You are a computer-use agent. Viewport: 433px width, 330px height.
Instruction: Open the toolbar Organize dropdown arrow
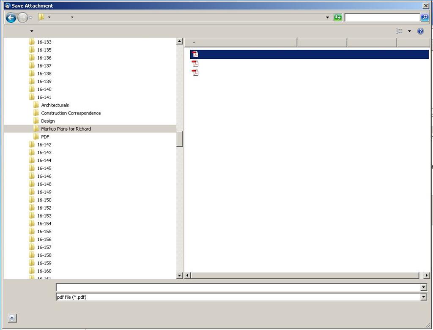32,31
